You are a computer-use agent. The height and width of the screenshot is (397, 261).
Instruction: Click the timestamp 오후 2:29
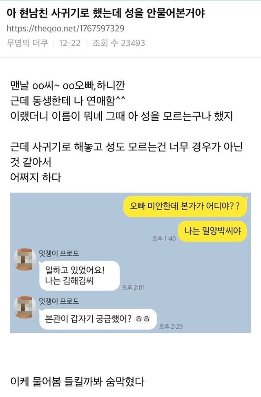pos(171,326)
